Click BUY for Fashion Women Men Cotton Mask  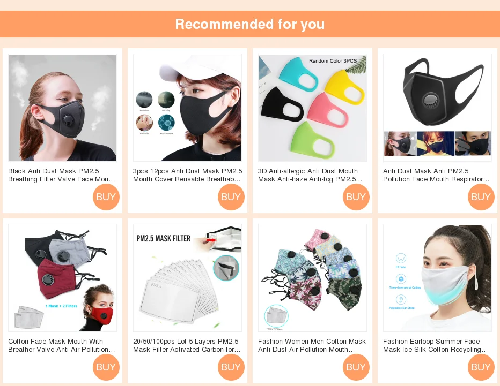356,367
